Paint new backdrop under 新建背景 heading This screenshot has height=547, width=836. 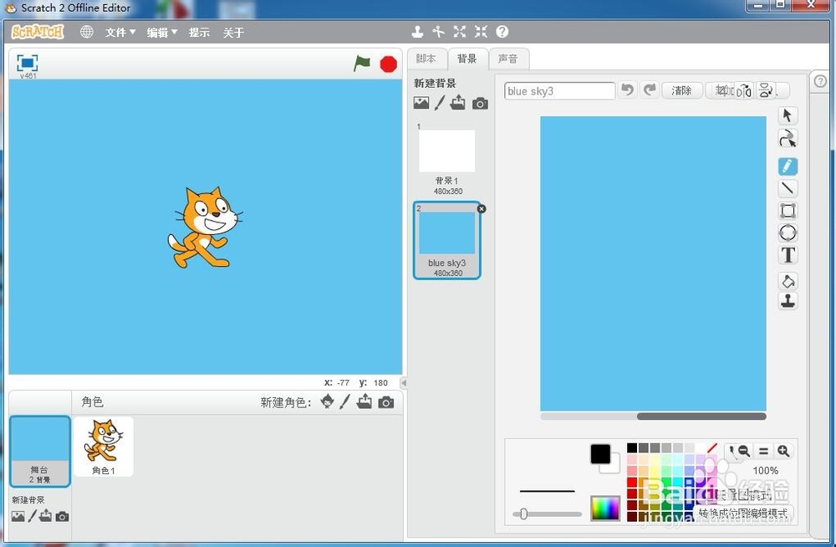(x=440, y=103)
